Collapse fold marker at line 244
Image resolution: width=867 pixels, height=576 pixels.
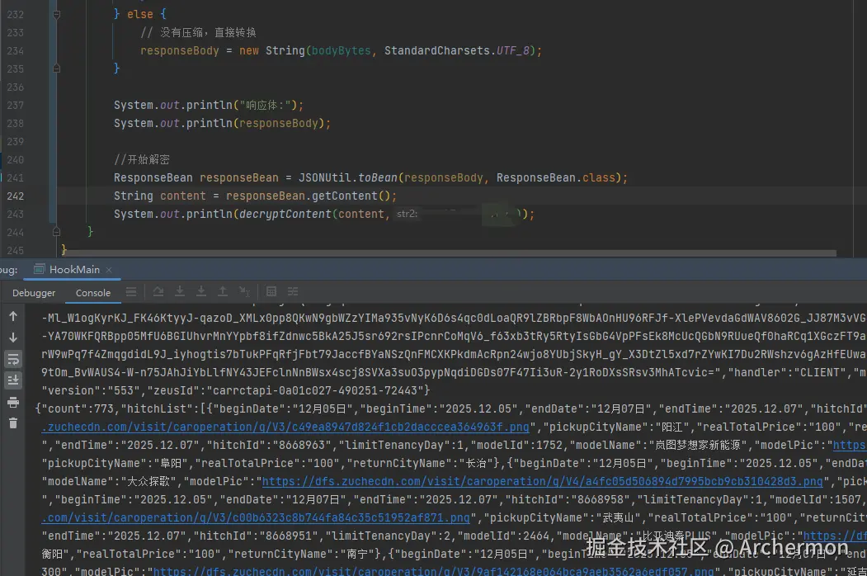point(56,232)
